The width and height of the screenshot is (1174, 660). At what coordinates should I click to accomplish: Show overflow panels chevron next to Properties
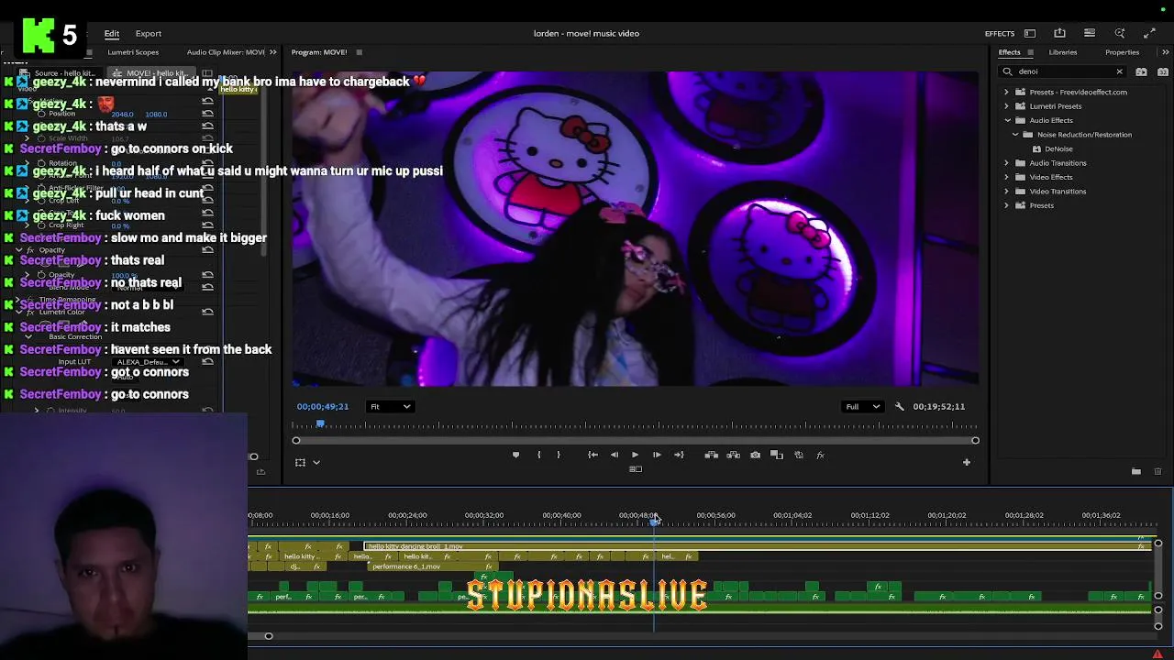coord(1165,52)
